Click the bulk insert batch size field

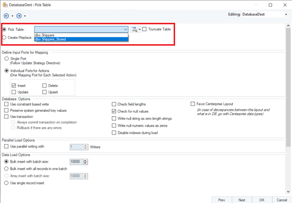tap(78, 161)
